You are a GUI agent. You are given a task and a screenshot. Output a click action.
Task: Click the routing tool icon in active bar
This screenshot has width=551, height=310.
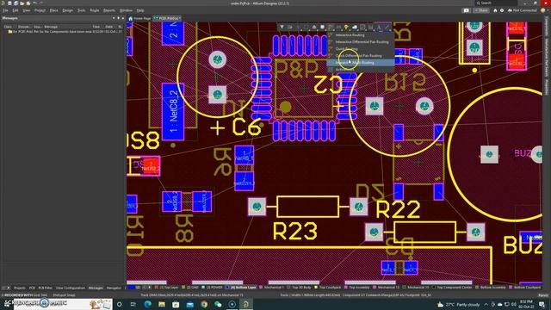330,27
